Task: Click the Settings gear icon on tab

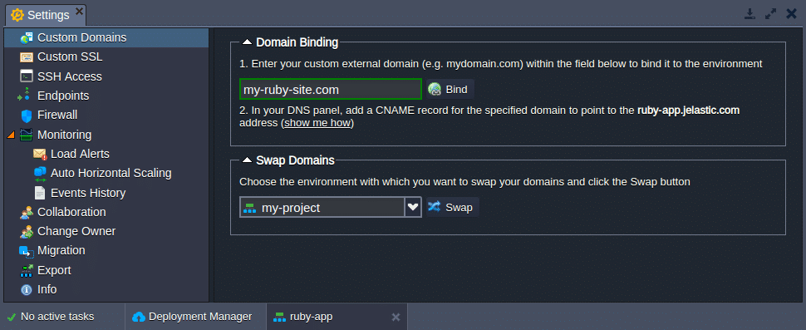Action: (x=17, y=15)
